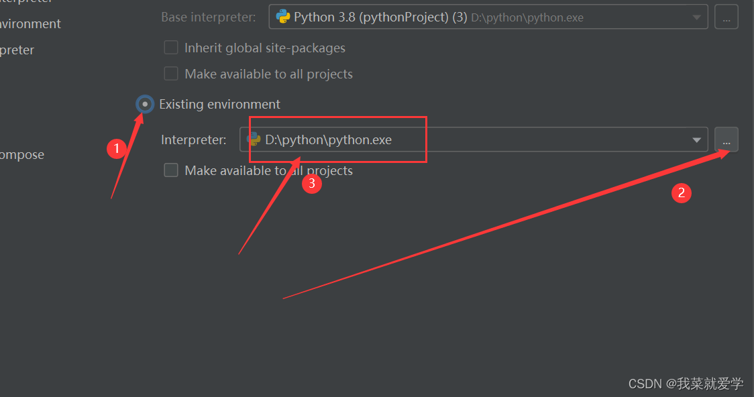The image size is (754, 397).
Task: Check Make available to all projects under Base interpreter
Action: pos(172,74)
